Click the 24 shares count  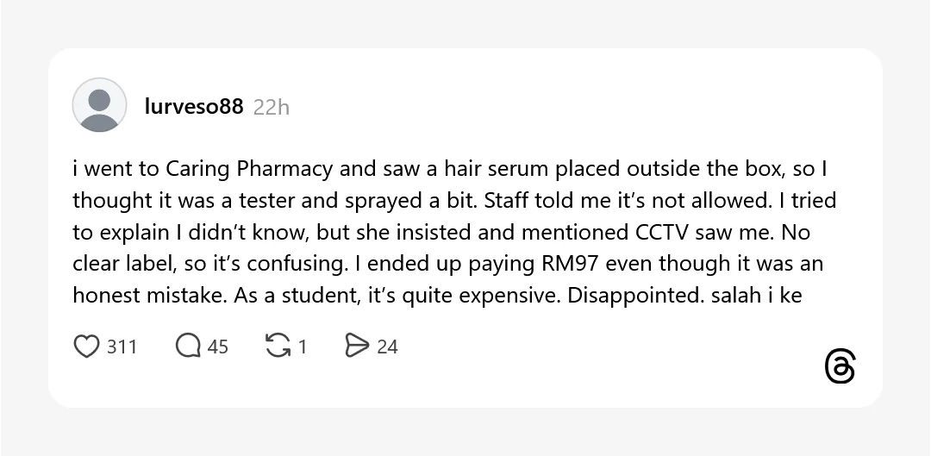click(x=388, y=347)
